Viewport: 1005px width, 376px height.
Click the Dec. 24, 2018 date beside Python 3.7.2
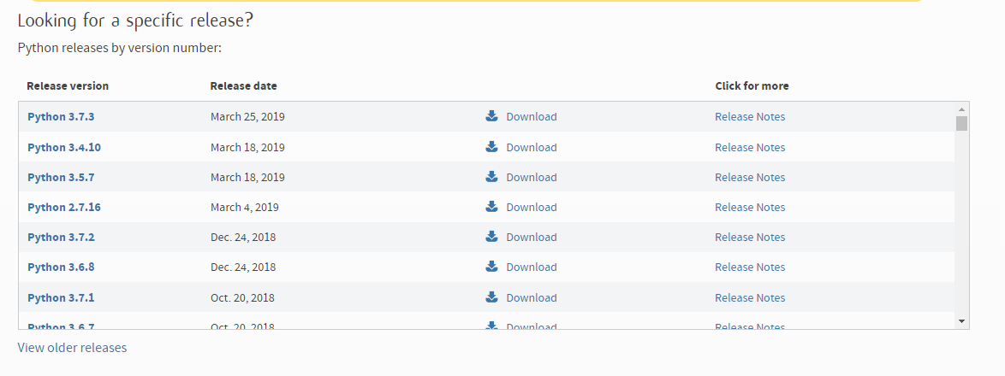243,238
